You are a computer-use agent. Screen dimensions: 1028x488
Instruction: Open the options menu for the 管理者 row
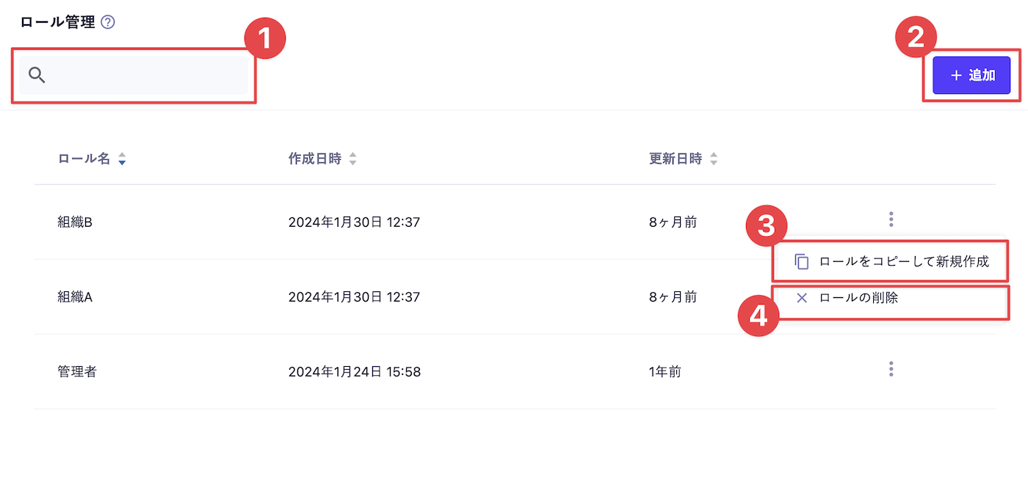pyautogui.click(x=891, y=369)
